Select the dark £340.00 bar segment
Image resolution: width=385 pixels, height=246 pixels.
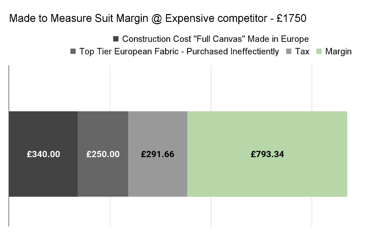(x=43, y=154)
